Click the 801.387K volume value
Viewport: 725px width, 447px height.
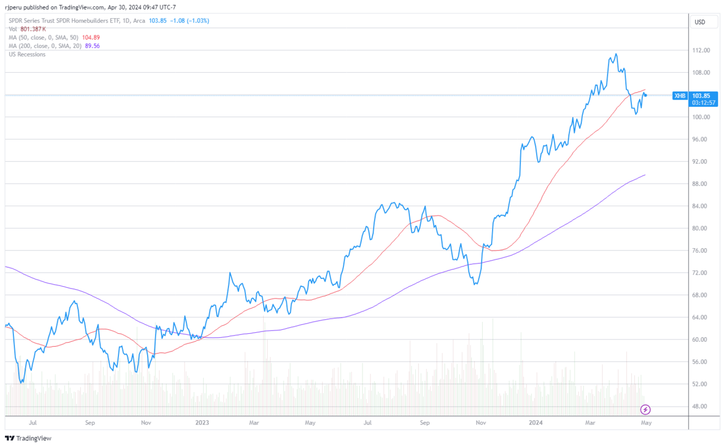(34, 29)
